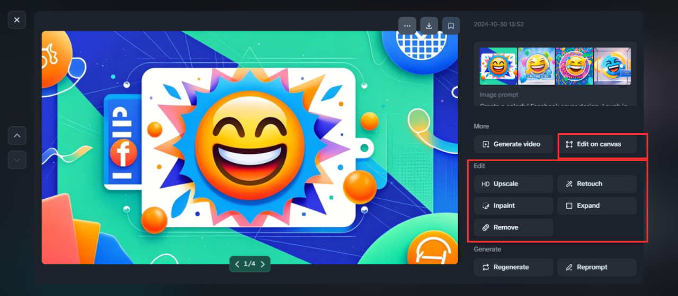Click the Image prompt label
Image resolution: width=678 pixels, height=296 pixels.
coord(499,95)
